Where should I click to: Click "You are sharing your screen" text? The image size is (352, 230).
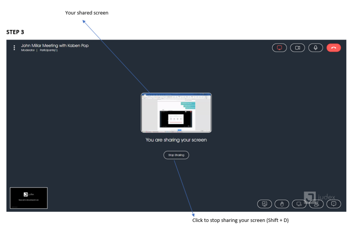tap(176, 140)
